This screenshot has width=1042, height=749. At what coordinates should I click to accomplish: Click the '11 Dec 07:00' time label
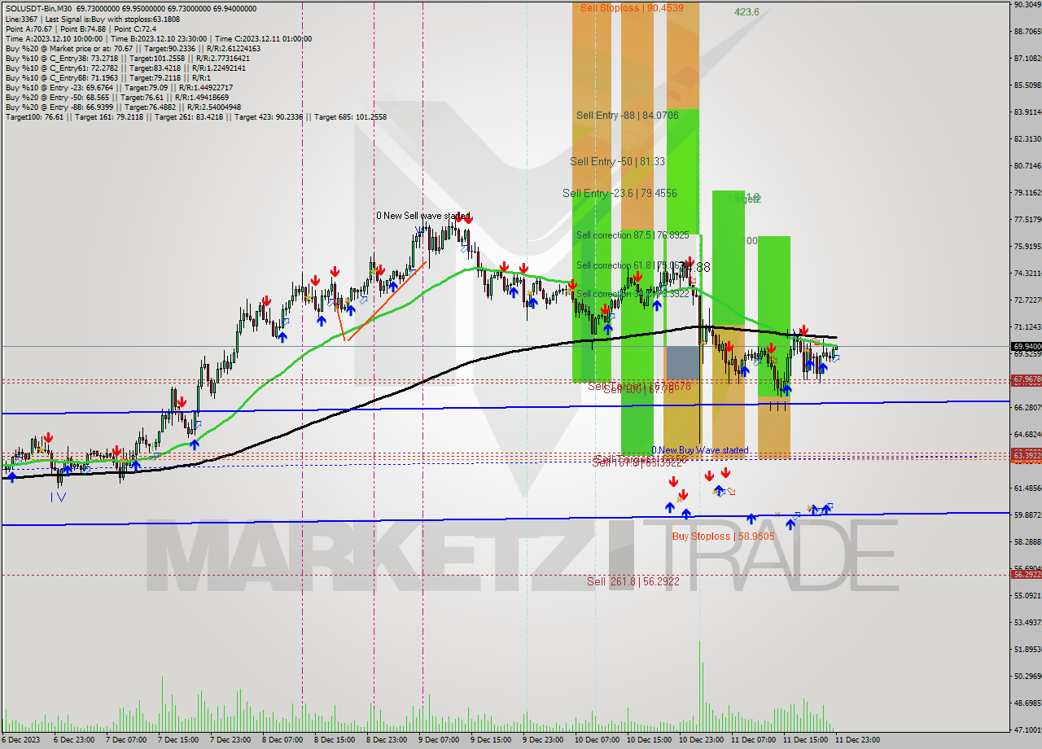point(753,740)
